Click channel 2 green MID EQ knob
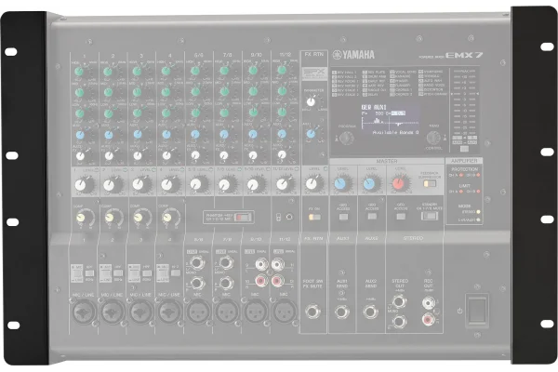The width and height of the screenshot is (558, 372). tap(108, 93)
